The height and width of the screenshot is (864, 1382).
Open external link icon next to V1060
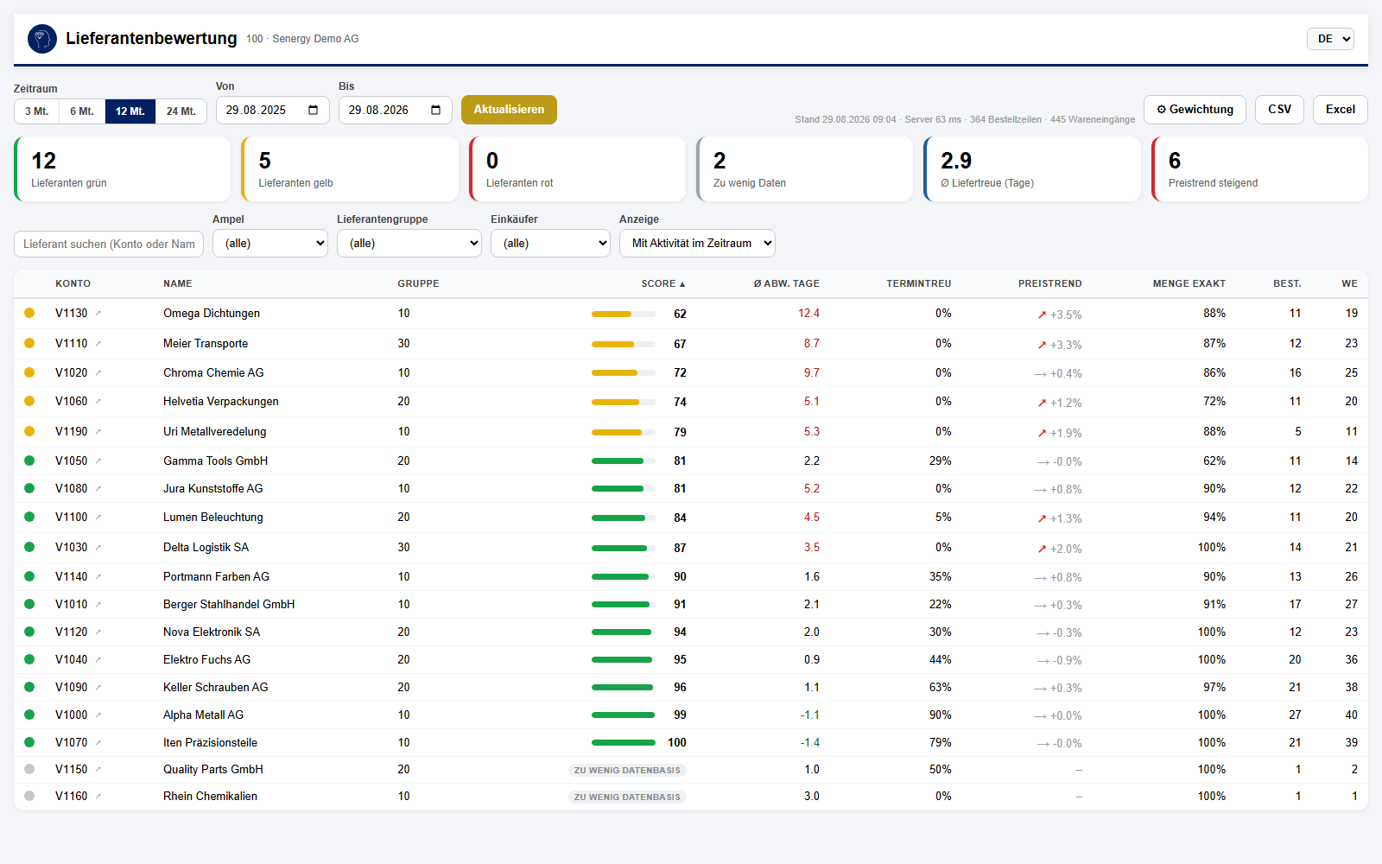tap(98, 402)
